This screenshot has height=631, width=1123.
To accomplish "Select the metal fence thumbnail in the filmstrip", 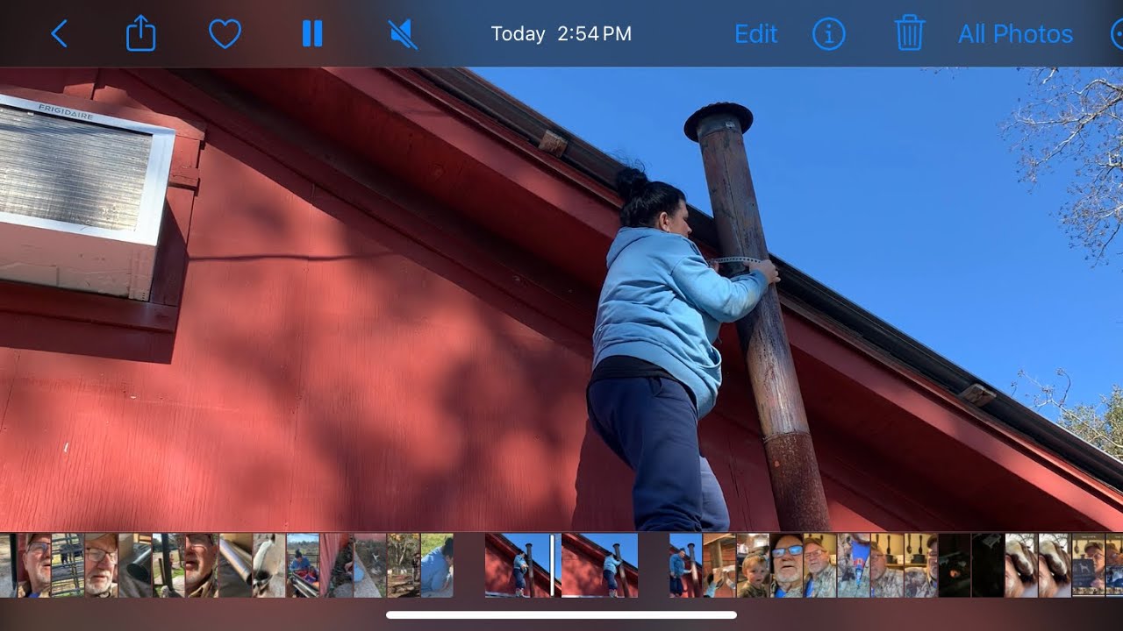I will 68,565.
